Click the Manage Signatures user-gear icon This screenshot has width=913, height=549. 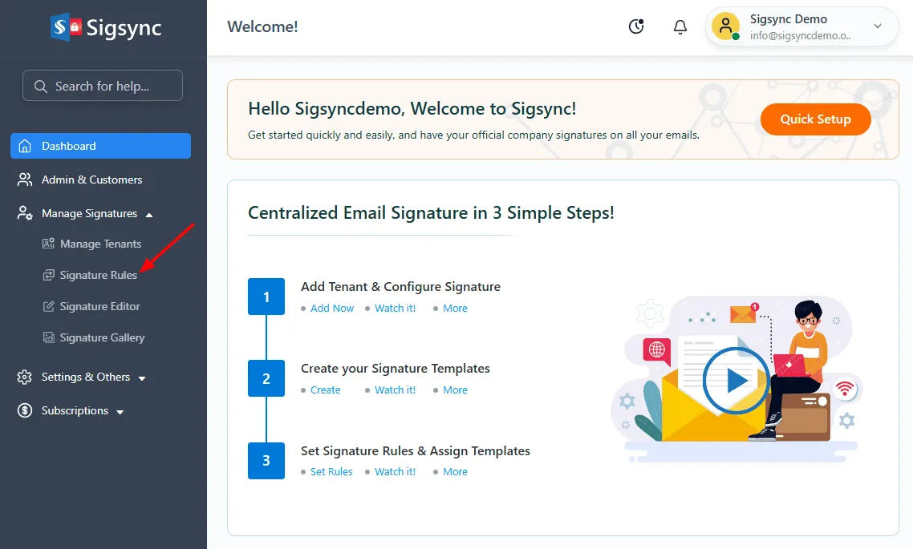24,213
